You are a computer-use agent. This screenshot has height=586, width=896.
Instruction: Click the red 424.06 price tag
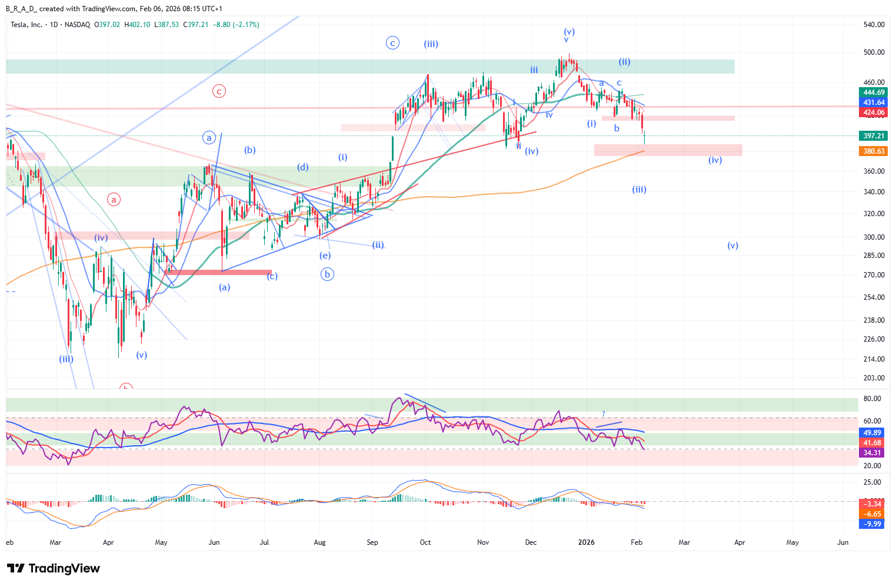tap(874, 112)
